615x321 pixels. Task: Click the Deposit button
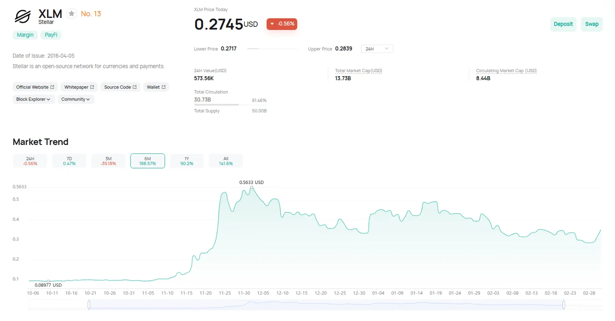563,24
